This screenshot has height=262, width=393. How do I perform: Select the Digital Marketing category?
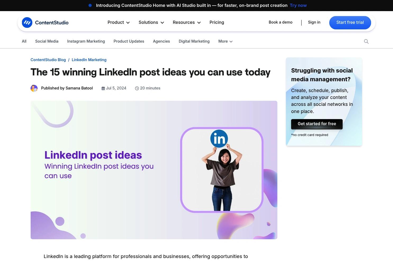[194, 41]
